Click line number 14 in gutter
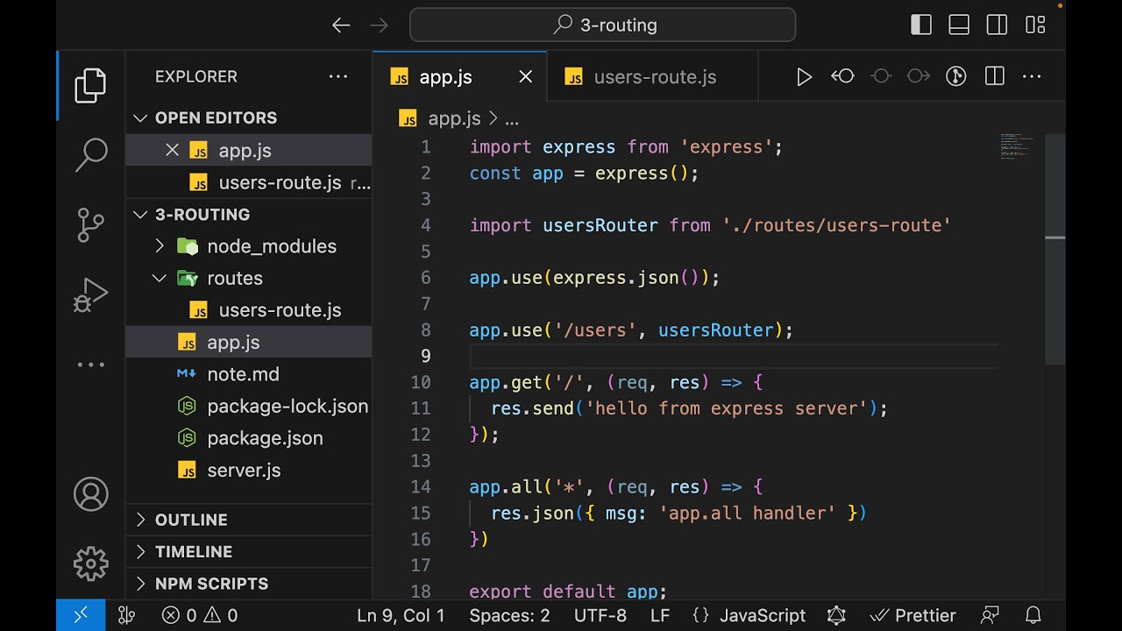Screen dimensions: 1122x631 click(x=421, y=486)
